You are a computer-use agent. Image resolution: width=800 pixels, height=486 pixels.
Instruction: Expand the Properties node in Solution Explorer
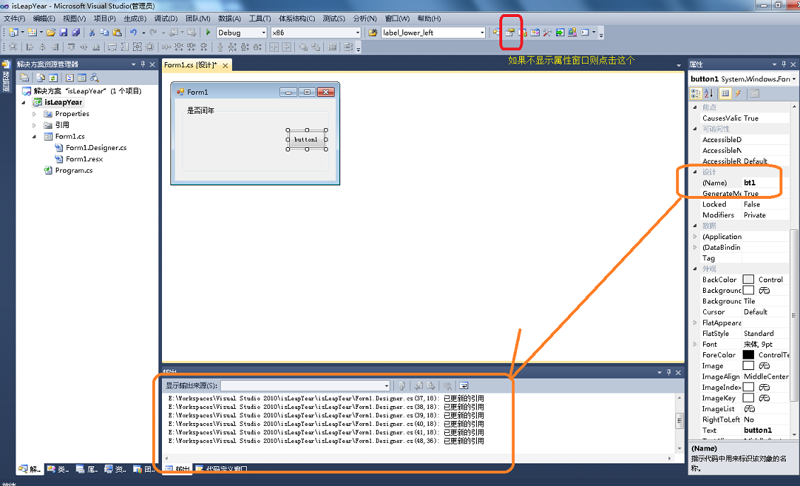[x=34, y=114]
